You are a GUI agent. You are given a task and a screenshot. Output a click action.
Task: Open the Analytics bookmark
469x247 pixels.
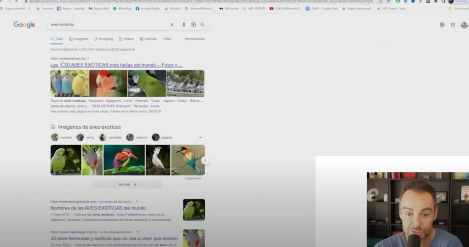pyautogui.click(x=172, y=9)
